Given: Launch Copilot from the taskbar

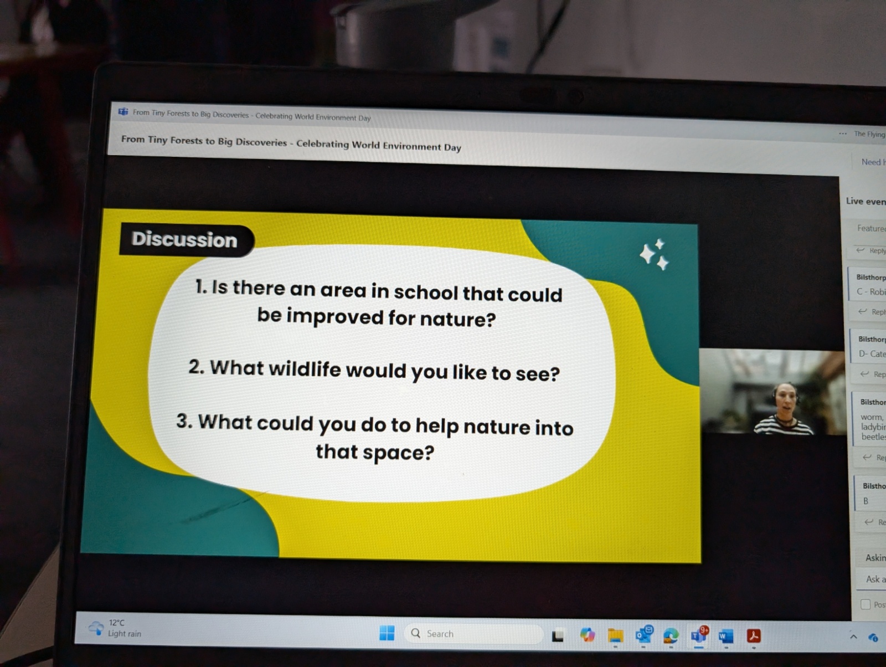Looking at the screenshot, I should click(587, 635).
